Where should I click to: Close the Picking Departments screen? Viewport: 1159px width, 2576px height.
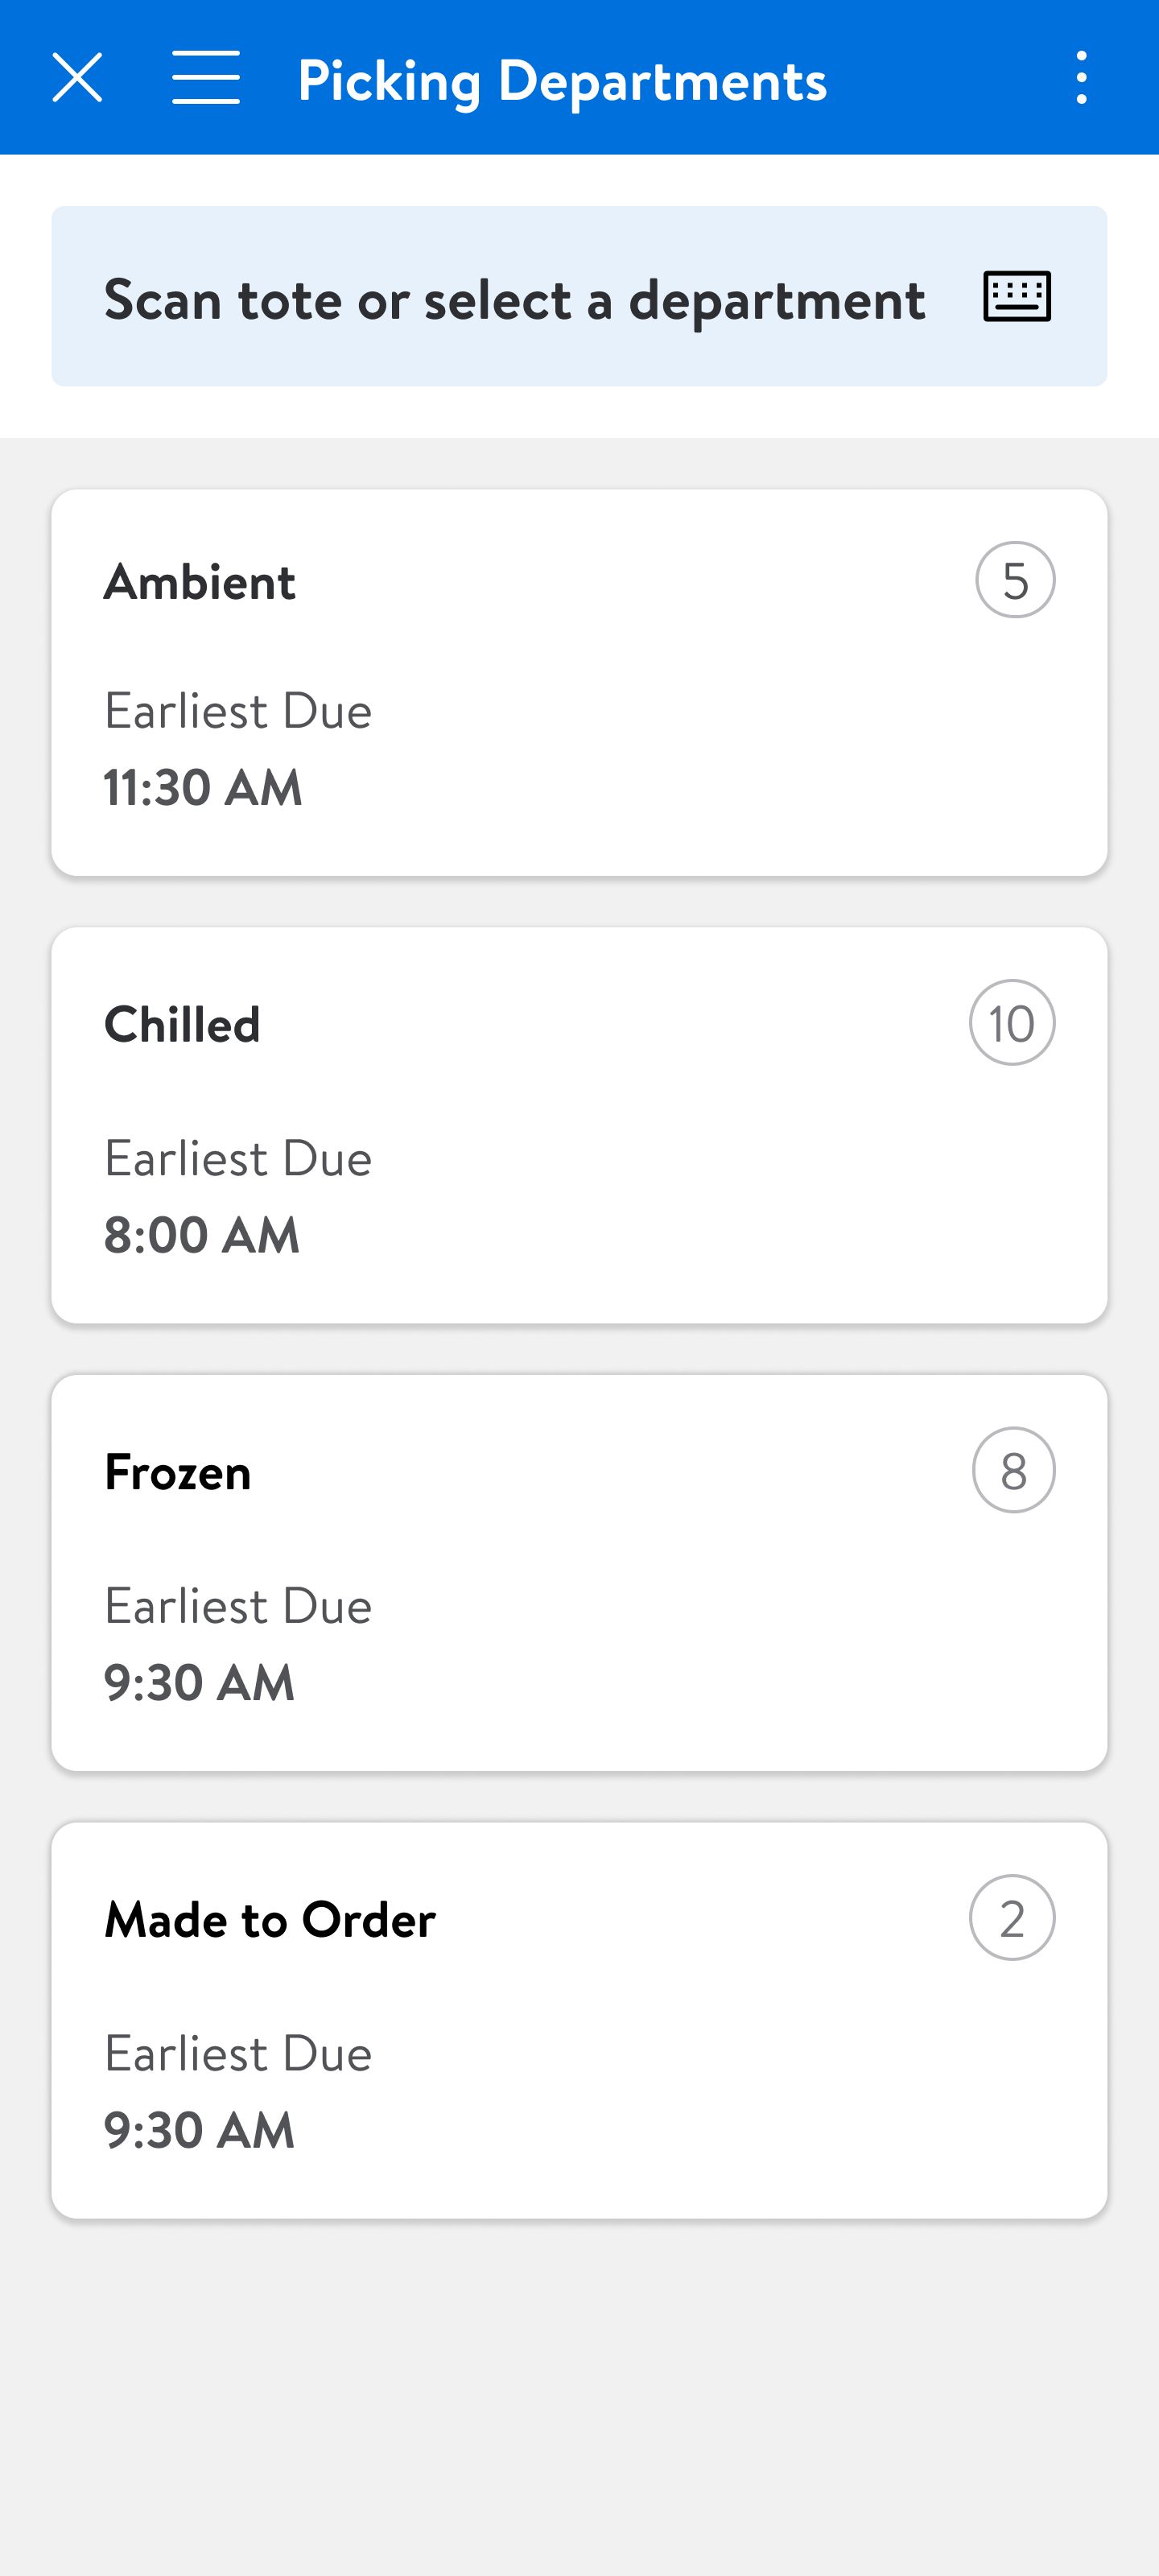(77, 78)
